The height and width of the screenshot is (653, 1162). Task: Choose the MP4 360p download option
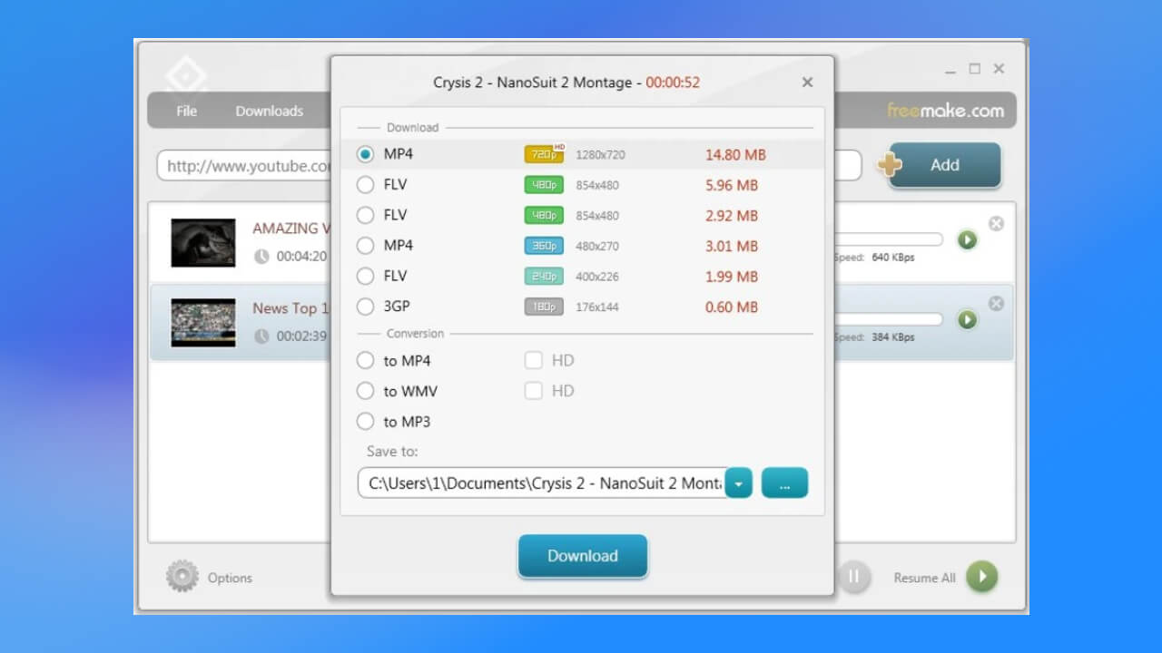click(365, 246)
